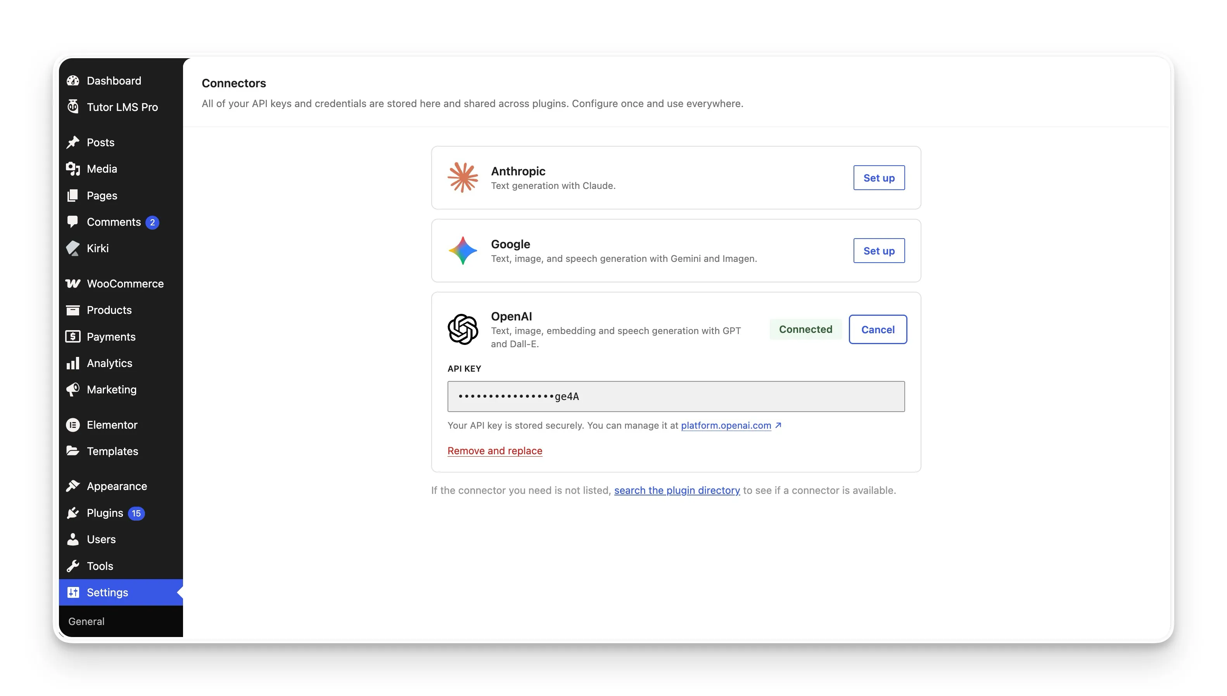Set up the Google connector
Viewport: 1227px width, 696px height.
click(x=879, y=251)
